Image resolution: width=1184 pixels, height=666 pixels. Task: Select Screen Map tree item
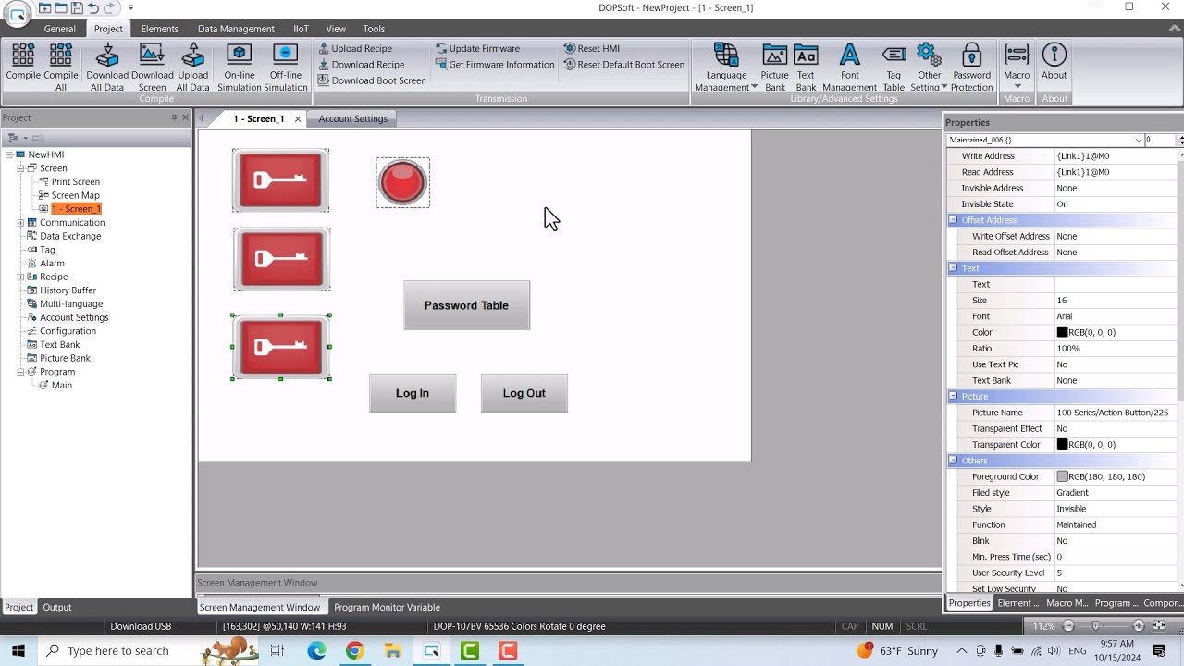pyautogui.click(x=75, y=195)
